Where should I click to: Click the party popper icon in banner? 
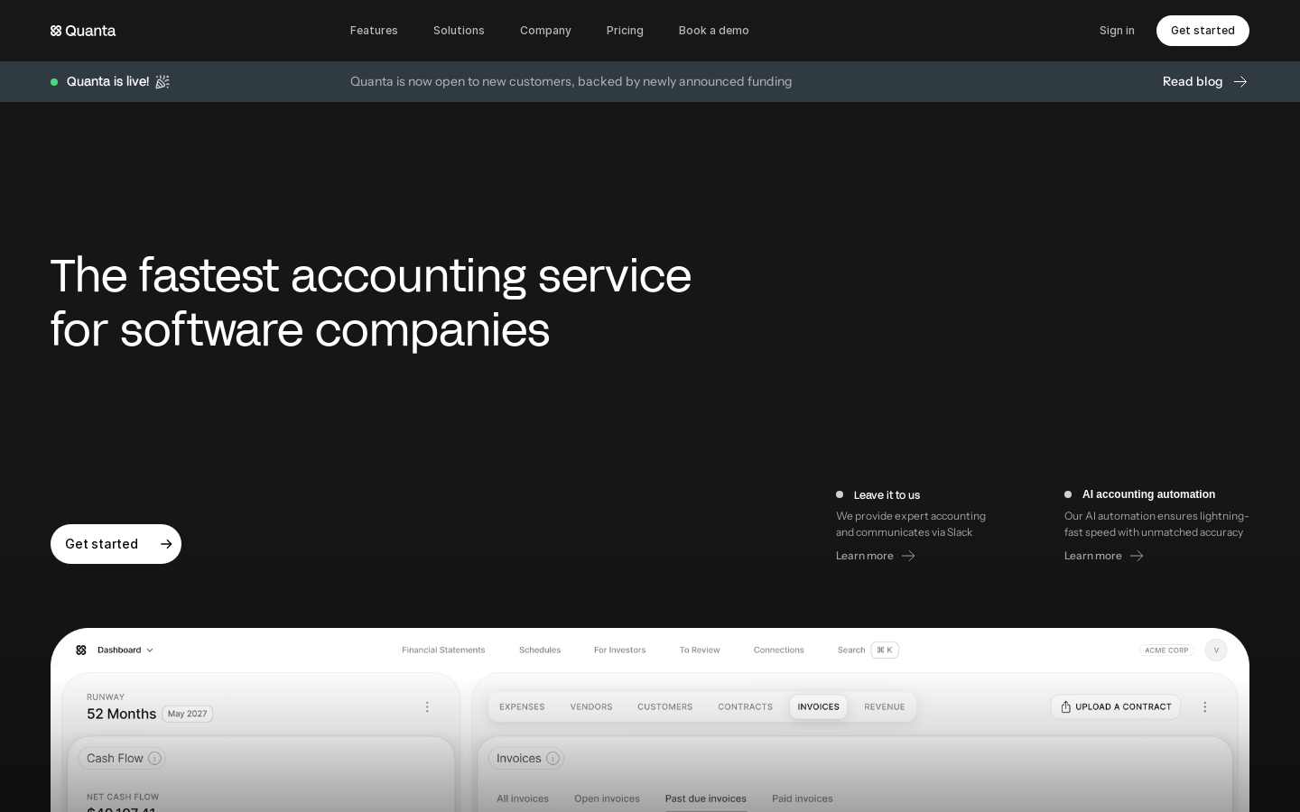click(162, 81)
